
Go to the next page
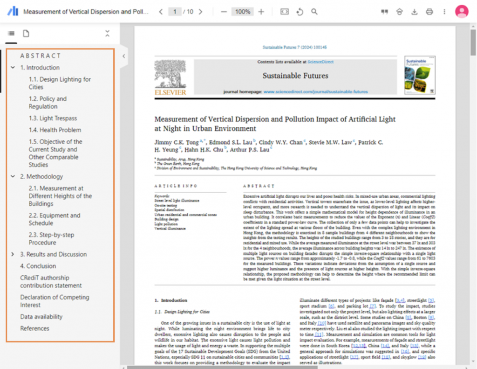200,12
